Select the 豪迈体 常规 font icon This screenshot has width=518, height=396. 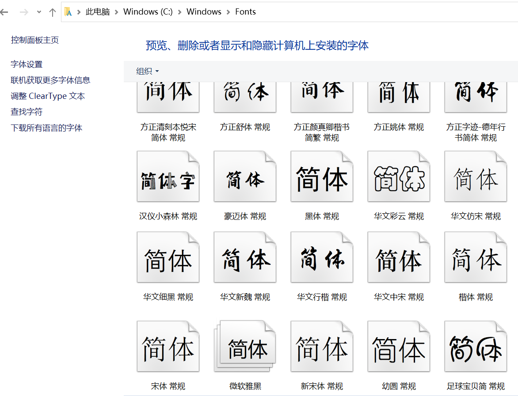245,177
